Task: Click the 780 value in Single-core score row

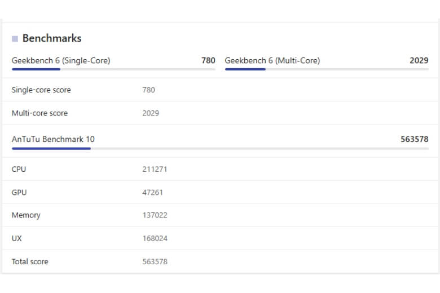Action: click(x=148, y=90)
